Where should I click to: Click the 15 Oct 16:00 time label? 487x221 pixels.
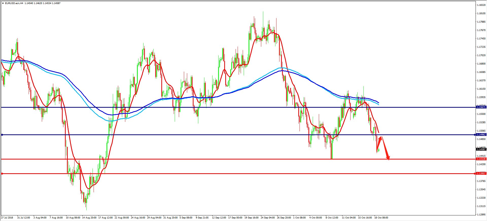pyautogui.click(x=365, y=218)
